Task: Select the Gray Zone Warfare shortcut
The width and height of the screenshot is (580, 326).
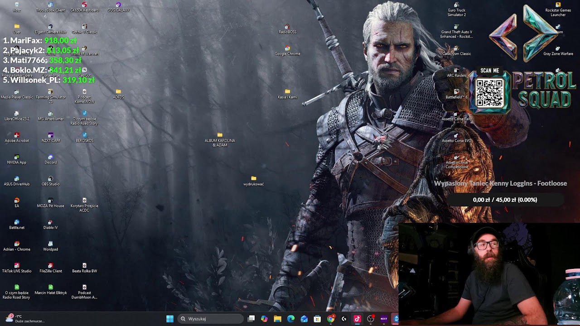Action: click(558, 50)
